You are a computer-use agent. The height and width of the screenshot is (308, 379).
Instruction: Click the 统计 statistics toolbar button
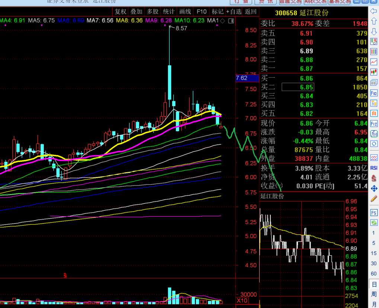168,12
